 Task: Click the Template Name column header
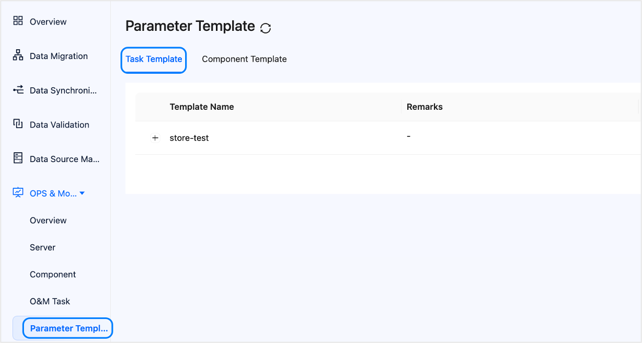[202, 107]
